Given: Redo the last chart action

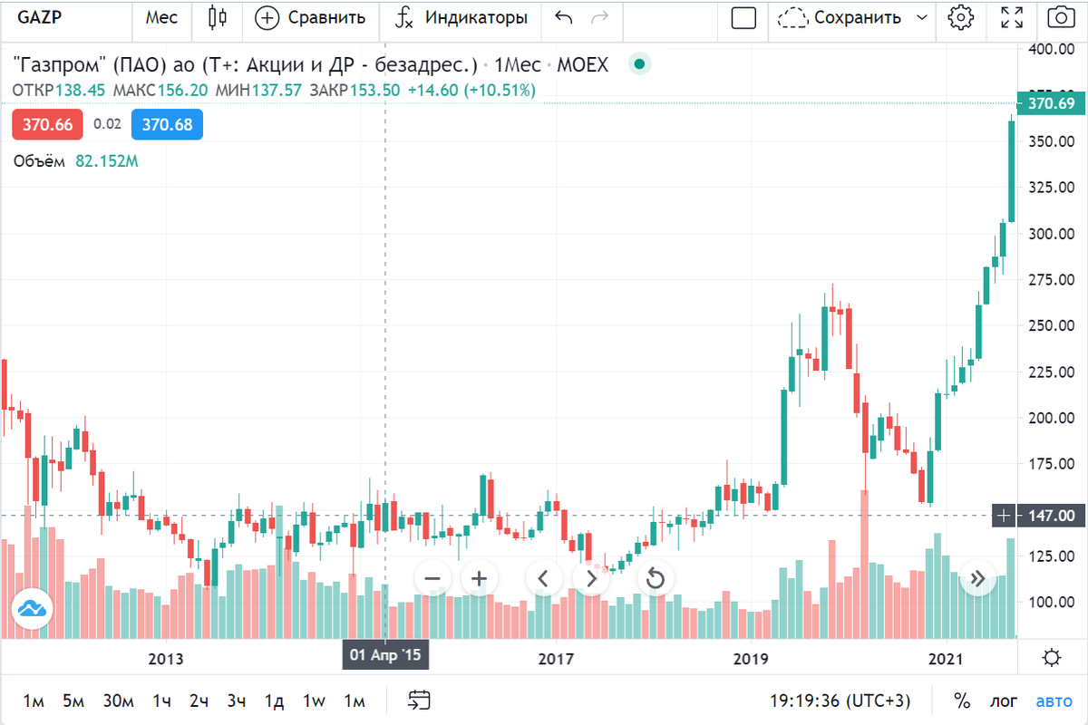Looking at the screenshot, I should click(x=597, y=17).
